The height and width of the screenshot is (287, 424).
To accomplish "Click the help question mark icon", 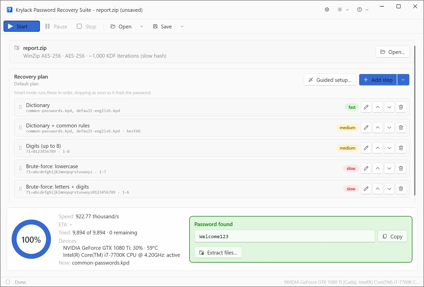I will (359, 10).
